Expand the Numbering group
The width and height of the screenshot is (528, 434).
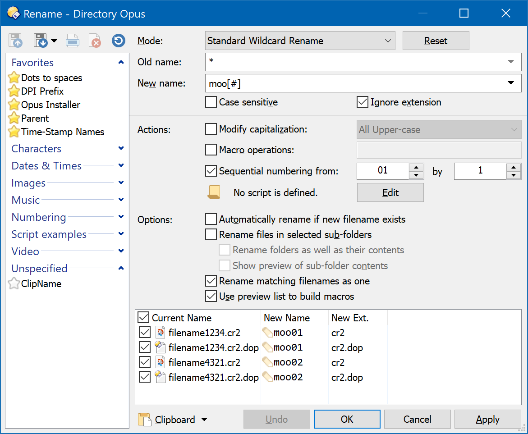pos(121,217)
